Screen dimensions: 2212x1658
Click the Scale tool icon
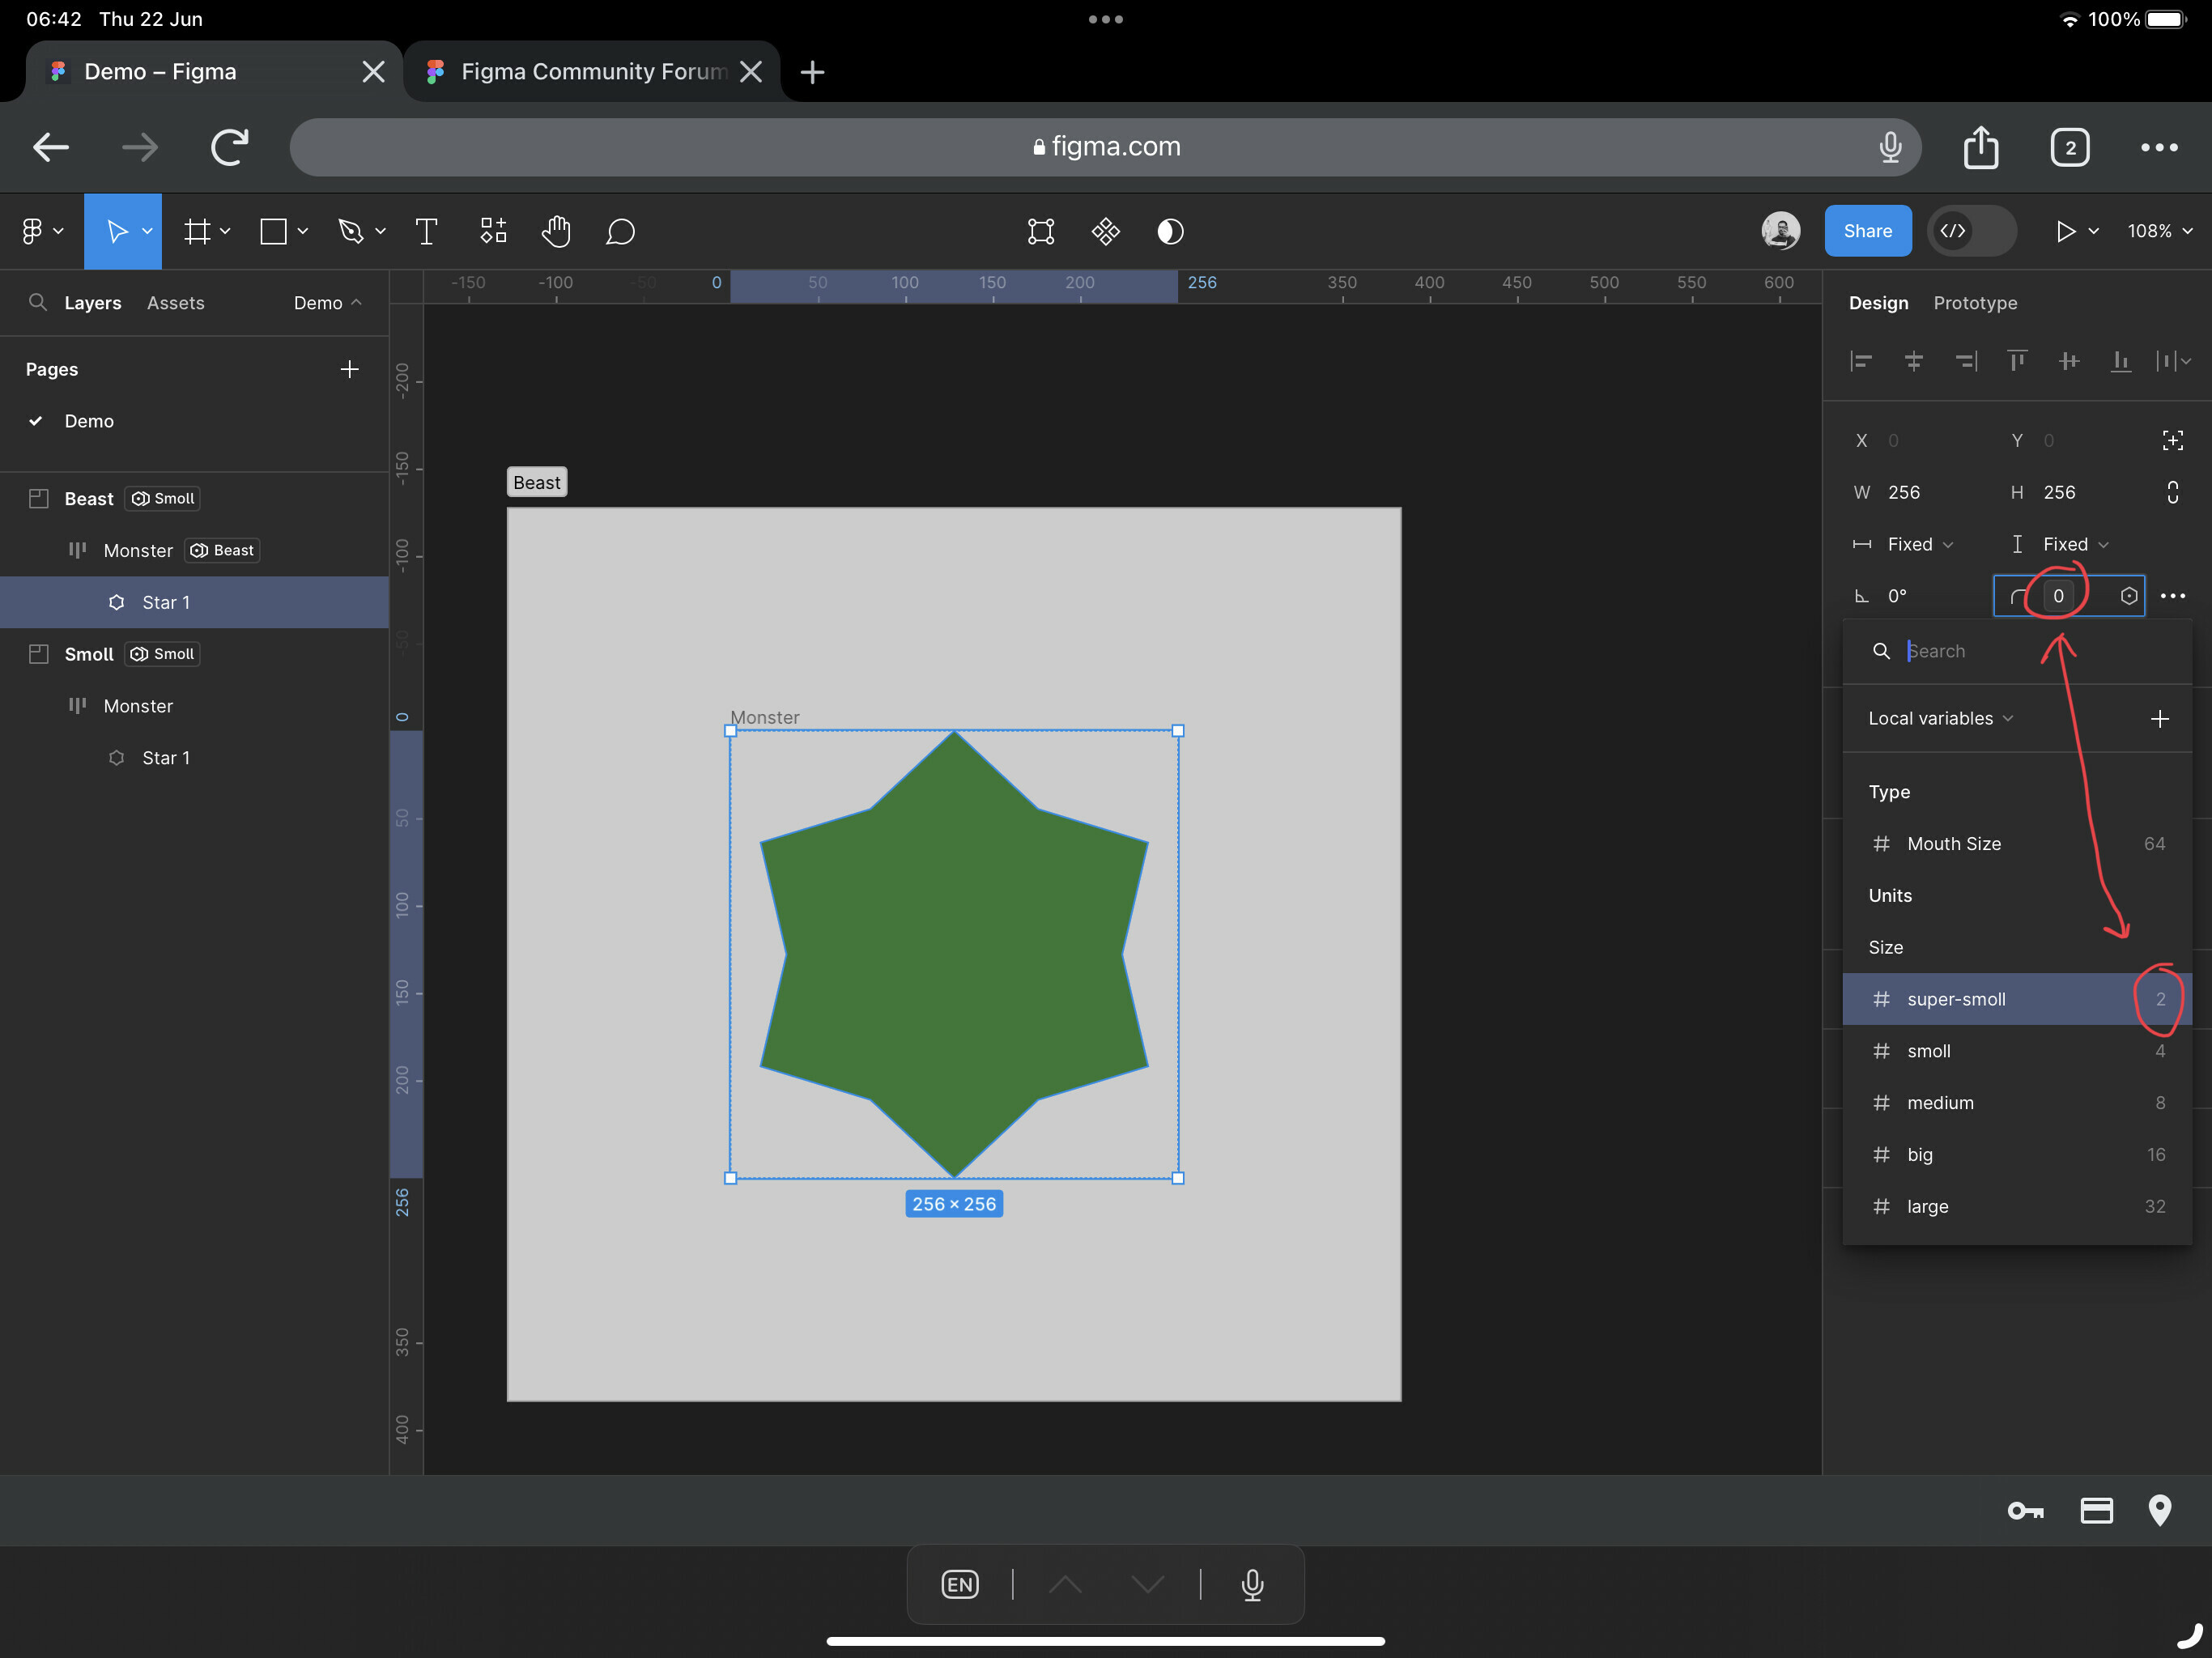148,232
